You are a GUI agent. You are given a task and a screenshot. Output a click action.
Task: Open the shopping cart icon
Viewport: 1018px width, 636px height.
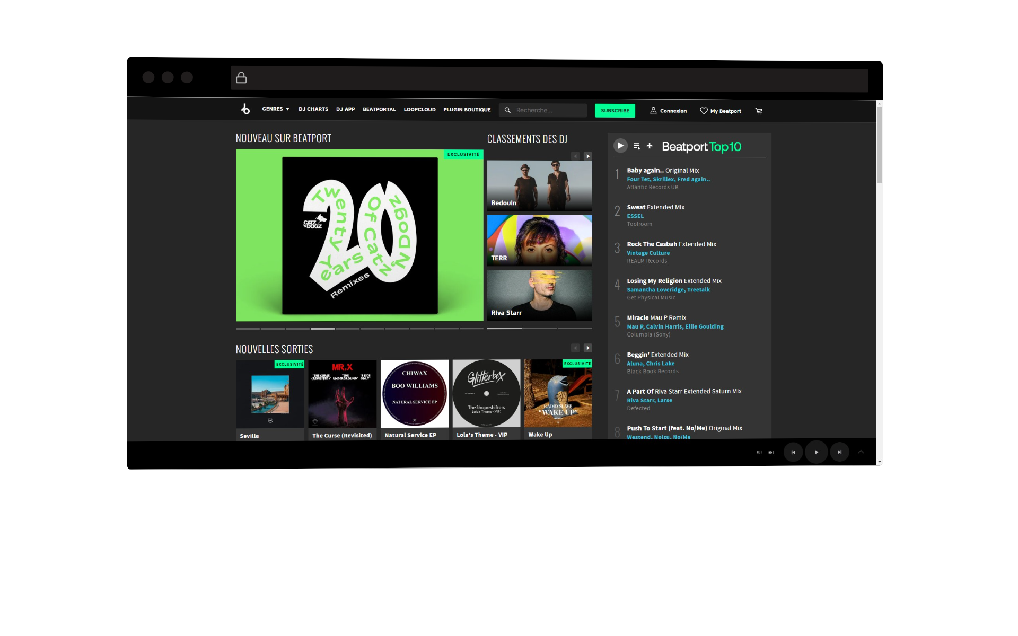tap(758, 111)
